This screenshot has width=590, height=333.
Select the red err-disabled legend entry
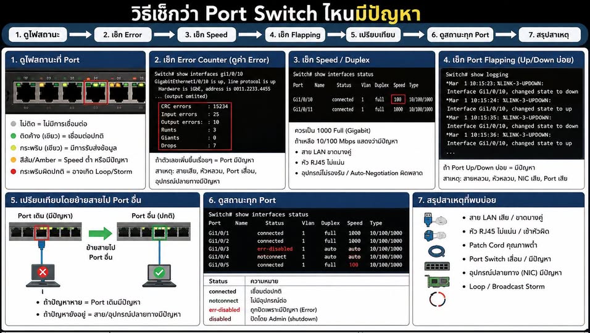click(x=224, y=310)
